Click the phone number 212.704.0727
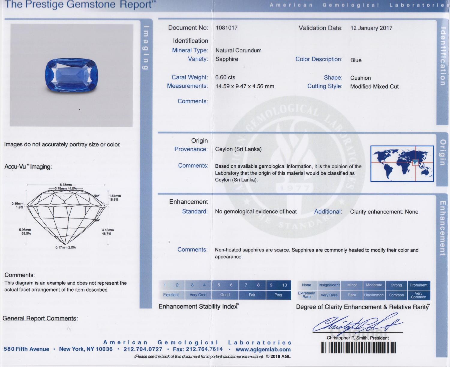The image size is (450, 367). click(143, 349)
